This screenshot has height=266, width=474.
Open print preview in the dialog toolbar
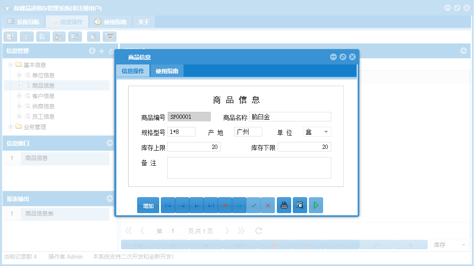pyautogui.click(x=300, y=205)
